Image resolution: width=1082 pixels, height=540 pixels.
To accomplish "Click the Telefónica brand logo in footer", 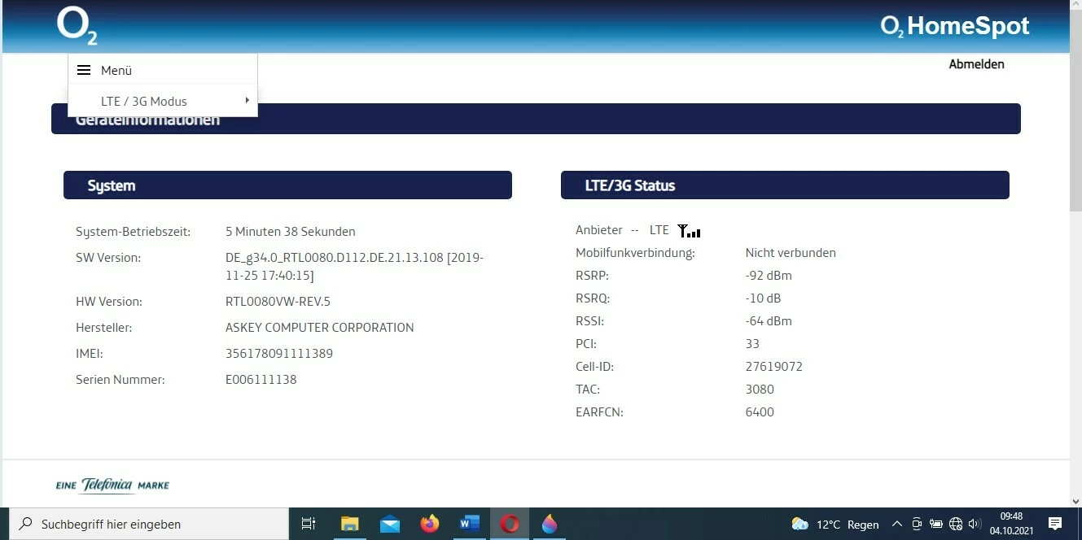I will click(x=112, y=486).
